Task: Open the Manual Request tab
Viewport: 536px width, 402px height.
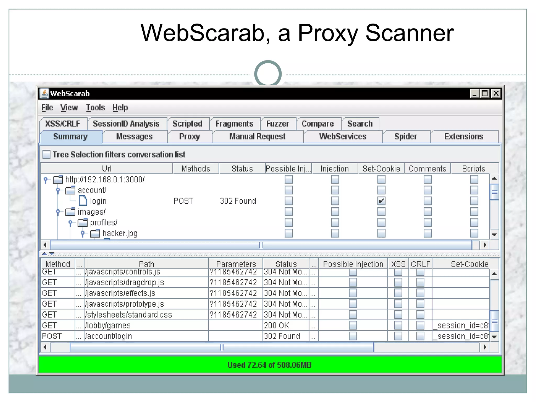Action: [257, 136]
